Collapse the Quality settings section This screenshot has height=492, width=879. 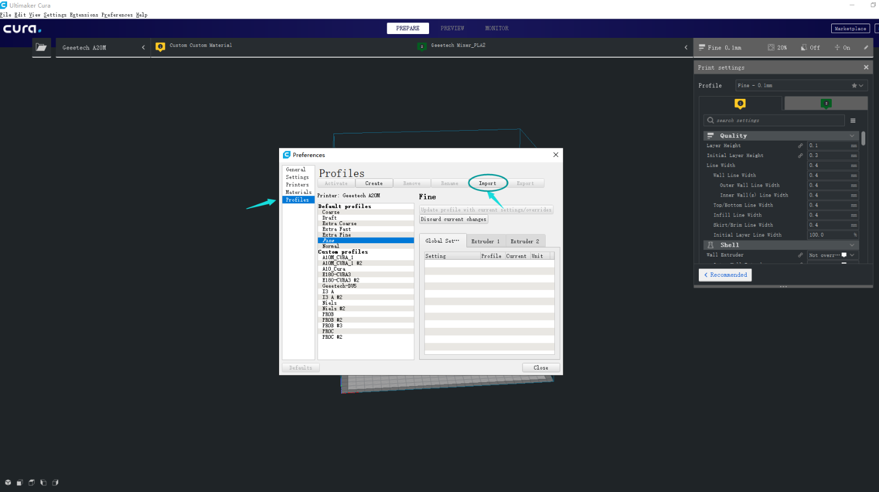(x=852, y=136)
